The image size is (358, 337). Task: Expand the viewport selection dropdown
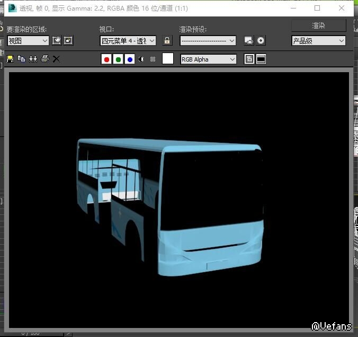click(128, 40)
